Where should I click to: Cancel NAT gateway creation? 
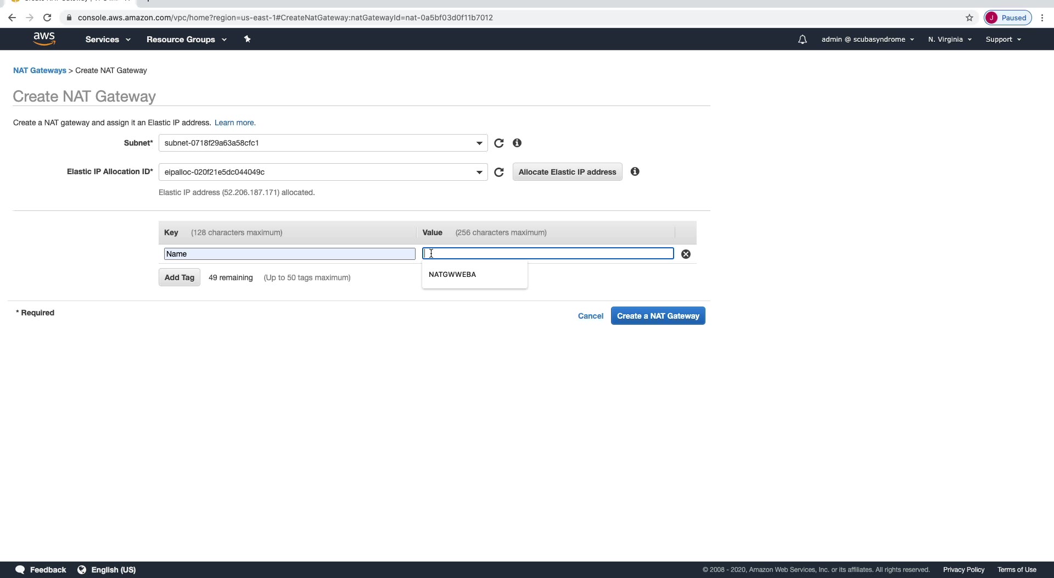point(590,316)
